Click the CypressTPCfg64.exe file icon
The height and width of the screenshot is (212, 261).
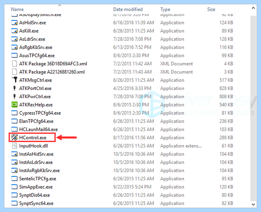pos(14,113)
